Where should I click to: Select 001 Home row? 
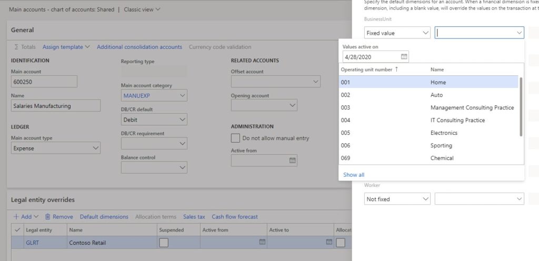428,82
